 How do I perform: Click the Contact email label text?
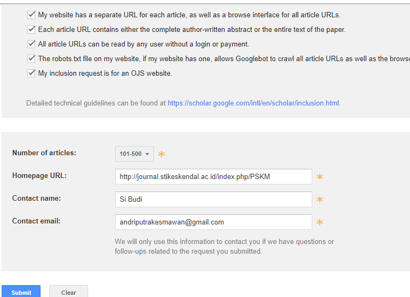pyautogui.click(x=36, y=221)
